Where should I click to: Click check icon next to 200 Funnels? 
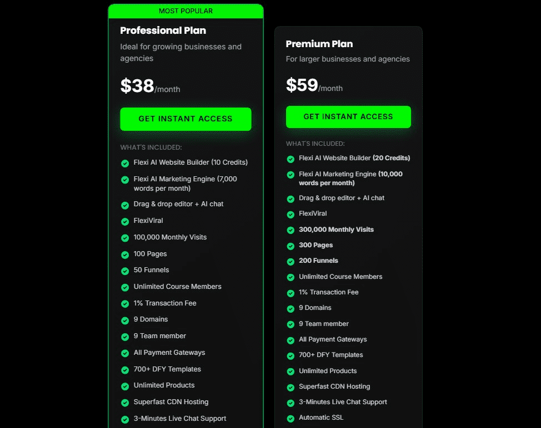click(290, 261)
